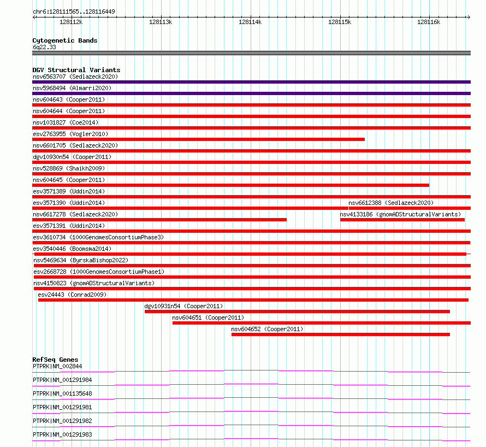Viewport: 486px width, 447px height.
Task: Click the esv3571390 (Uddin2014) label
Action: tap(69, 203)
